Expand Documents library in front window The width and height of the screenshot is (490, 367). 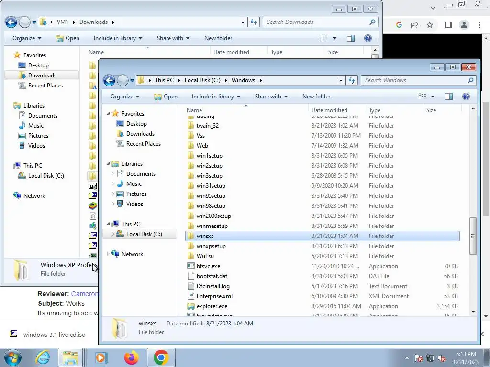[113, 174]
